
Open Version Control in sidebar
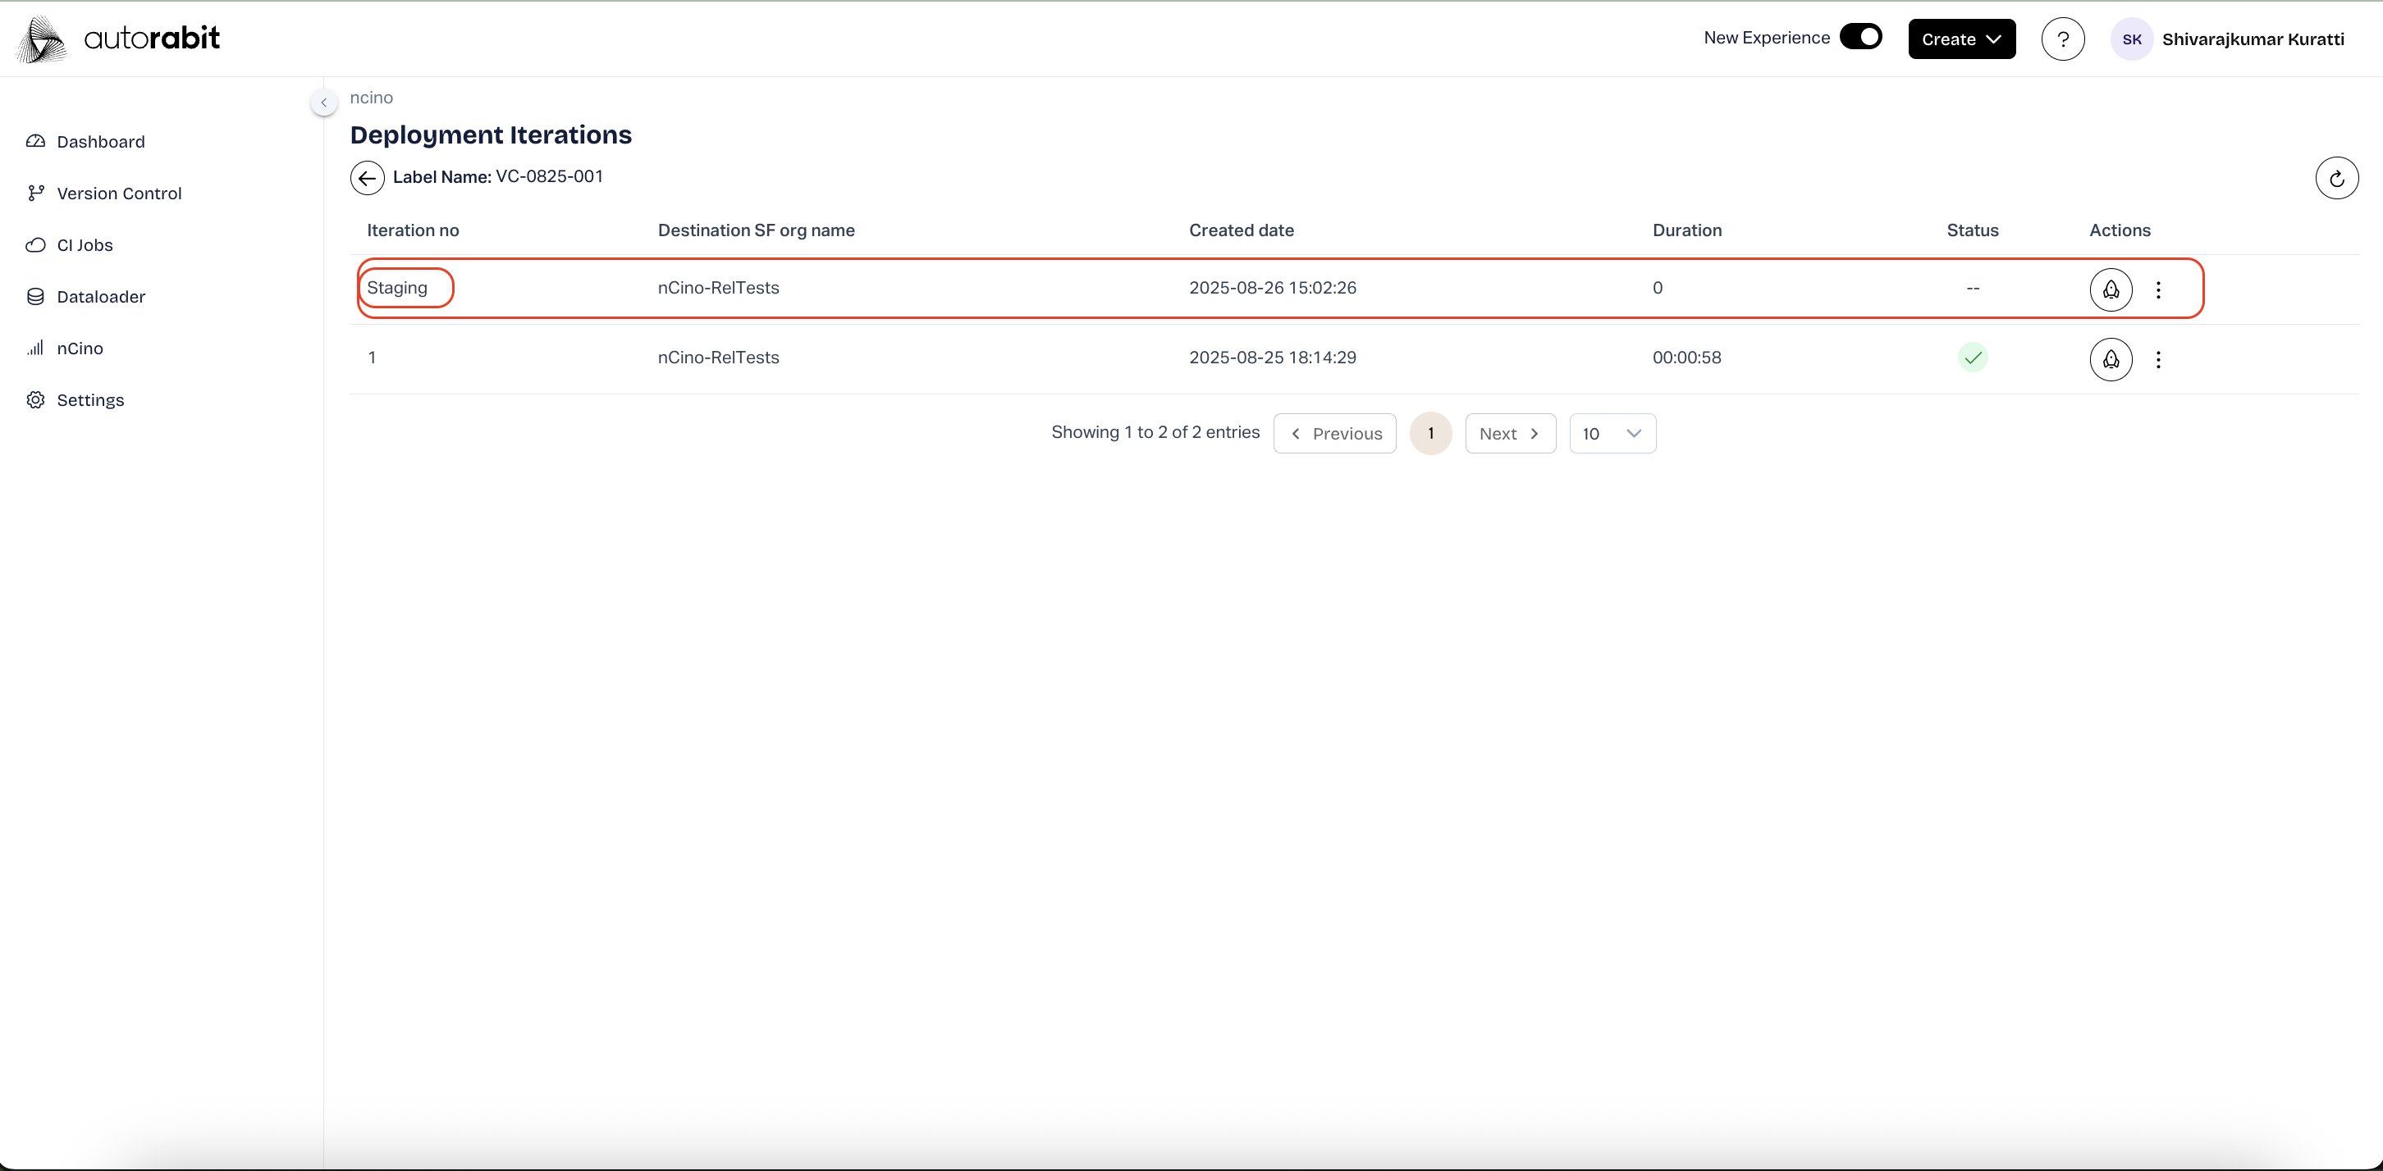pos(118,194)
